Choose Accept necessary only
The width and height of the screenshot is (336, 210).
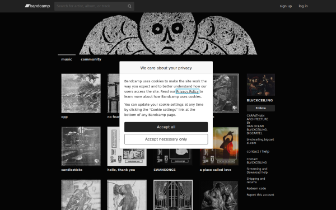(x=166, y=139)
